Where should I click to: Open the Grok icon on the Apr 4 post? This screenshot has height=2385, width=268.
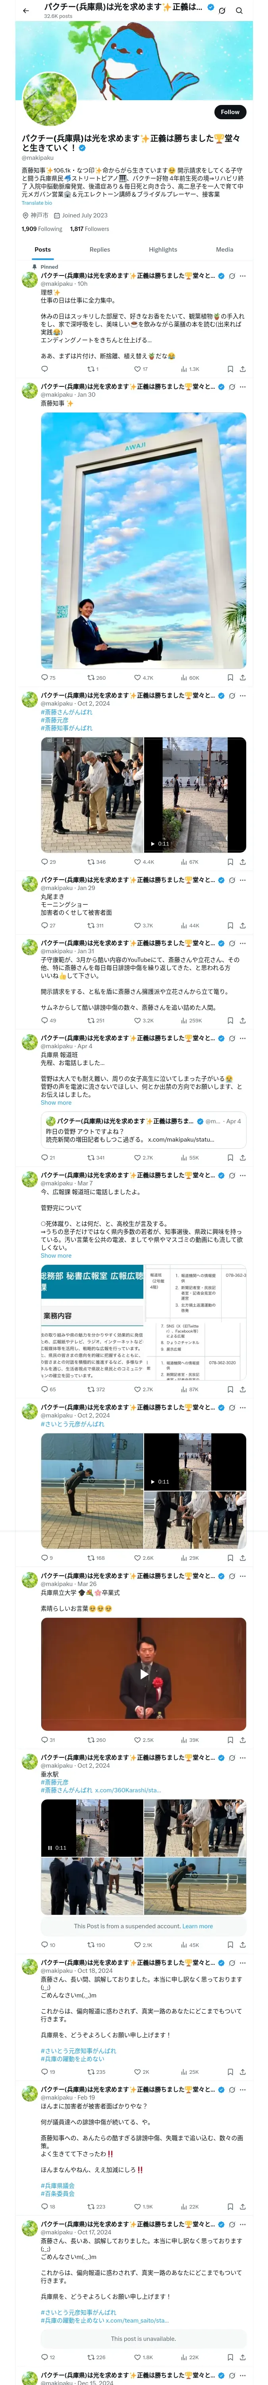pos(231,1038)
